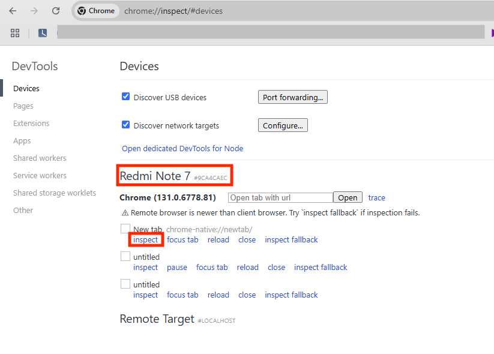
Task: Click the clock bookmark icon
Action: click(43, 33)
